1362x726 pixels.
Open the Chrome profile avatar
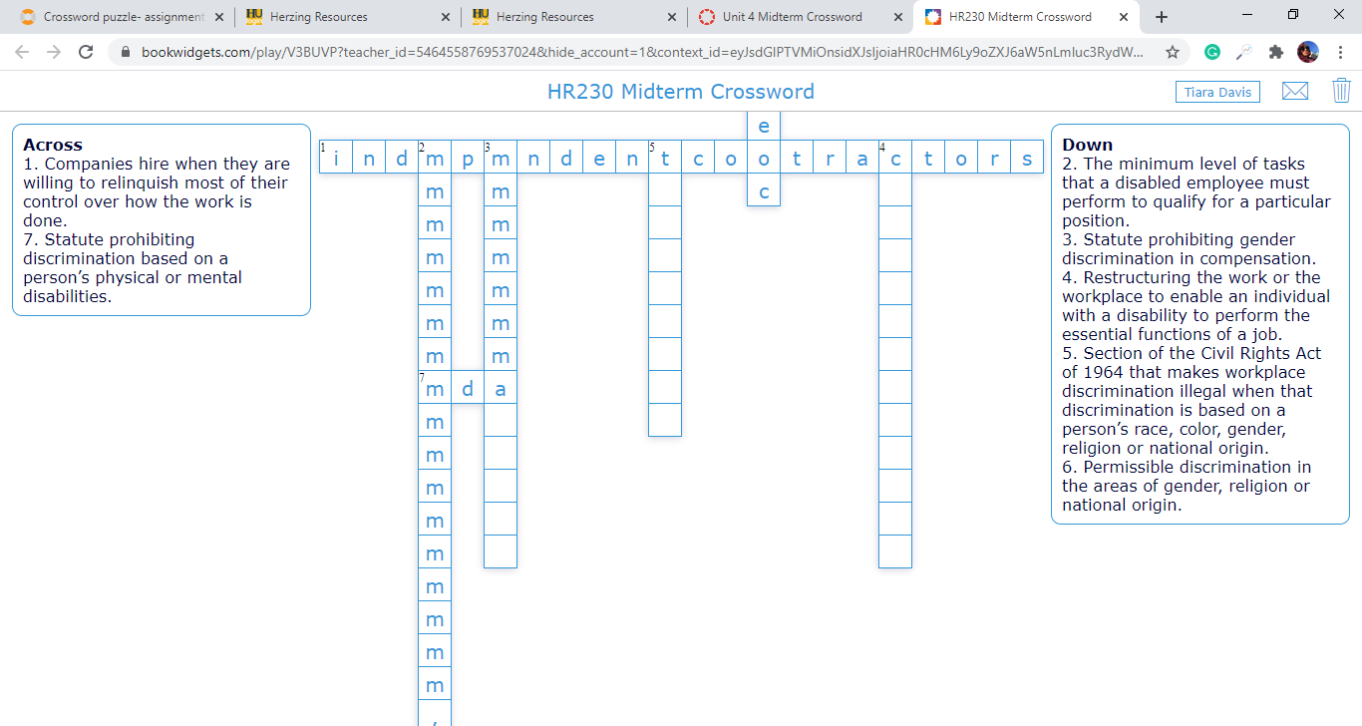1307,52
